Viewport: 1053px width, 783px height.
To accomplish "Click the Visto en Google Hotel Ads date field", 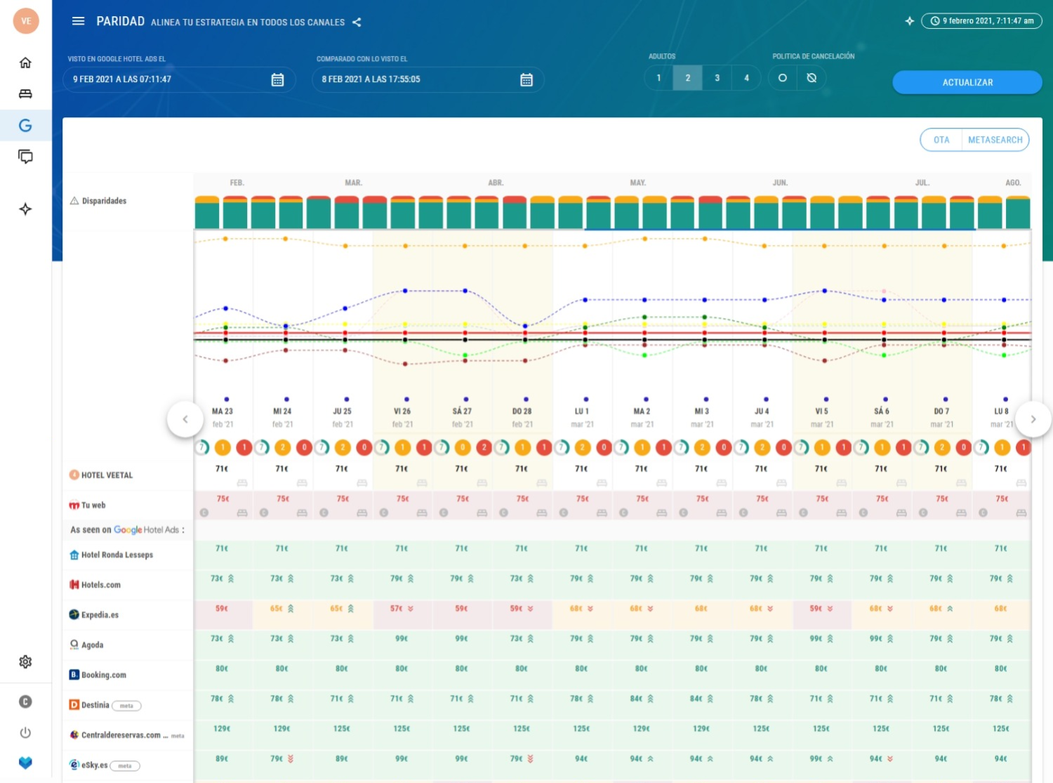I will 179,79.
